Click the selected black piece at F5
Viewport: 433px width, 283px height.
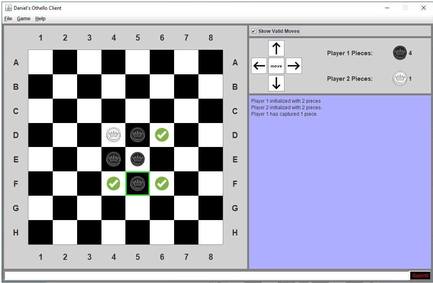(138, 184)
